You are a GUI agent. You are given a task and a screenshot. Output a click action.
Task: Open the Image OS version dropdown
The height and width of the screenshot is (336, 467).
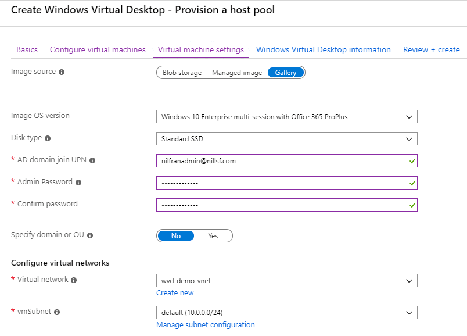click(x=287, y=117)
